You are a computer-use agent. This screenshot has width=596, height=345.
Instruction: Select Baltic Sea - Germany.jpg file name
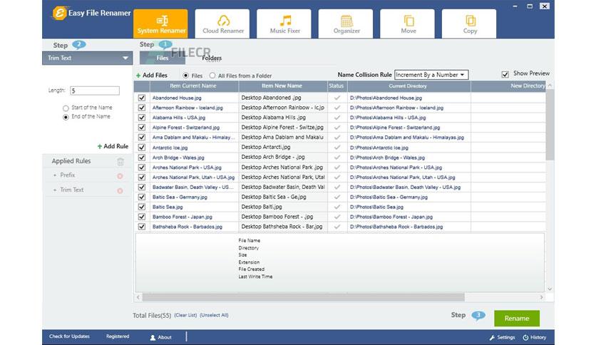point(180,197)
